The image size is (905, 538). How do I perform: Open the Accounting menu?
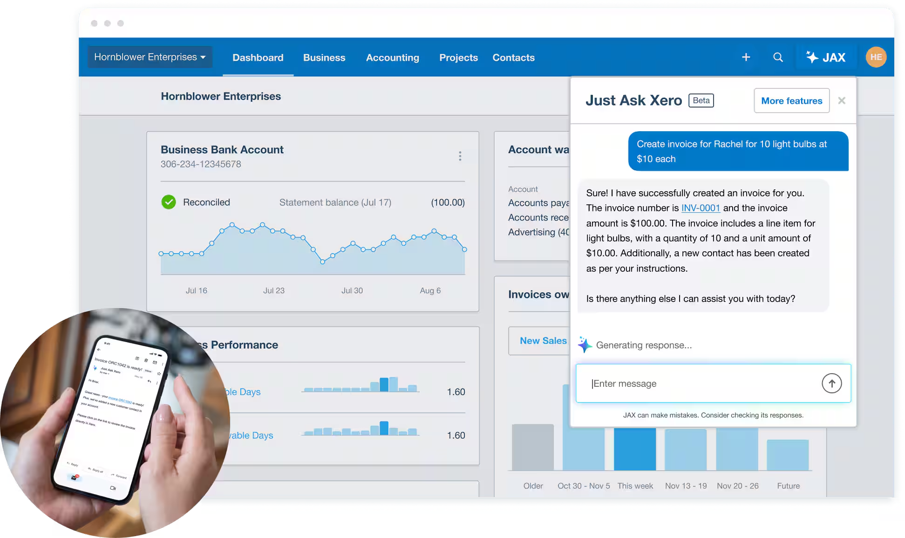point(392,58)
